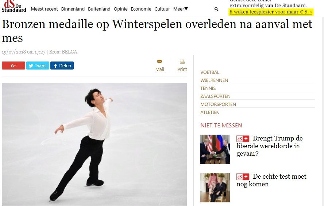Open the Trump and Putin handshake thumbnail
This screenshot has height=206, width=324.
coord(215,149)
